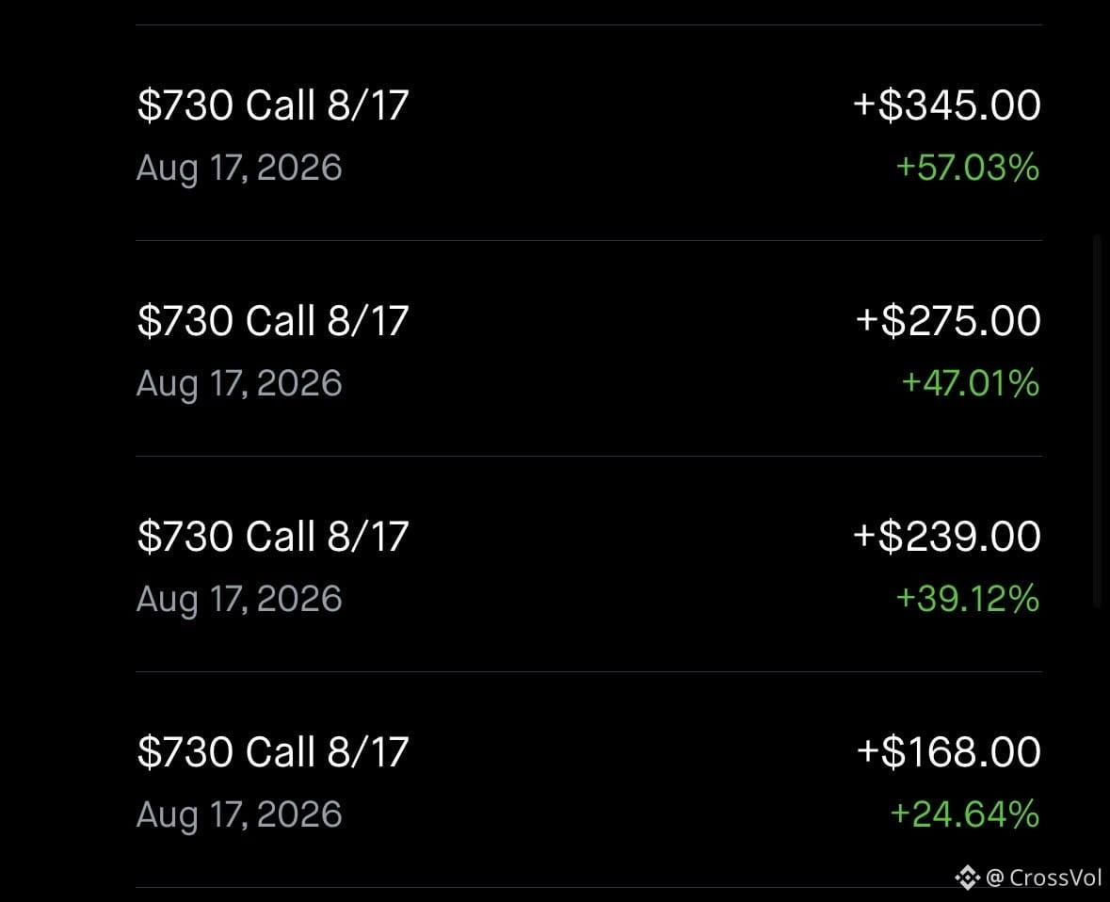Image resolution: width=1110 pixels, height=902 pixels.
Task: Click the +57.03% green return percentage
Action: click(967, 168)
